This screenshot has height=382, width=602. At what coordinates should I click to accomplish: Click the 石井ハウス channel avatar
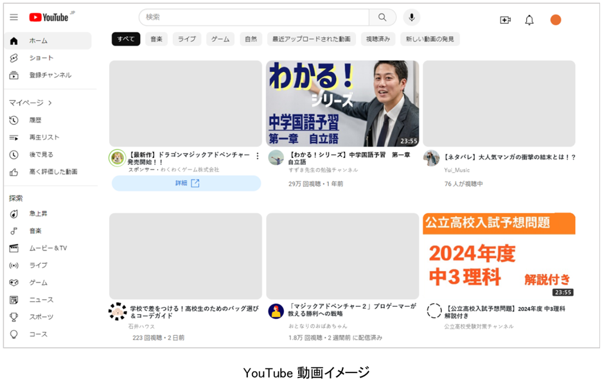(118, 311)
